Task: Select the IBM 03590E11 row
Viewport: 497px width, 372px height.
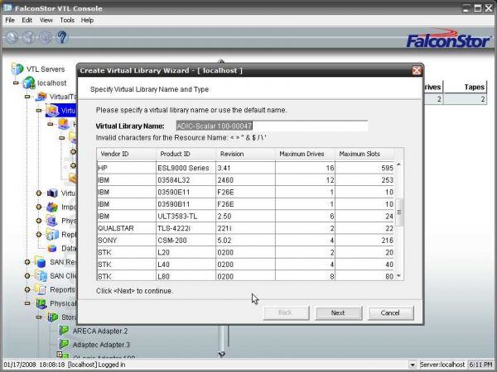Action: [x=246, y=192]
